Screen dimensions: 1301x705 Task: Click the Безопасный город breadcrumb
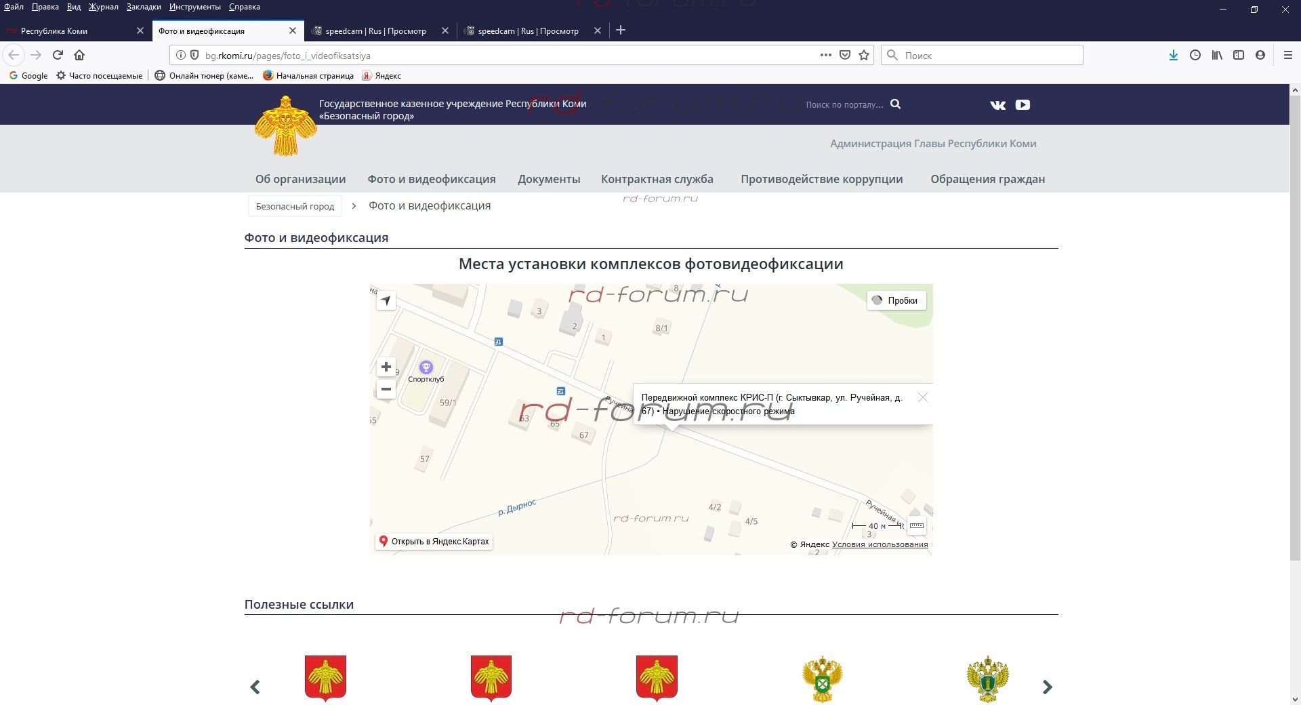coord(295,206)
